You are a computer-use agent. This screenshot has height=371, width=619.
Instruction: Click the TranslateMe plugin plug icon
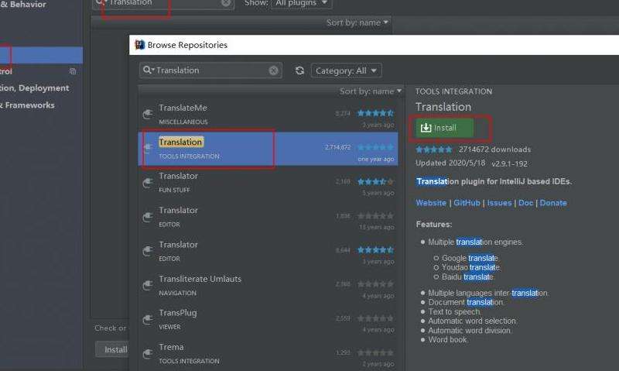[148, 115]
